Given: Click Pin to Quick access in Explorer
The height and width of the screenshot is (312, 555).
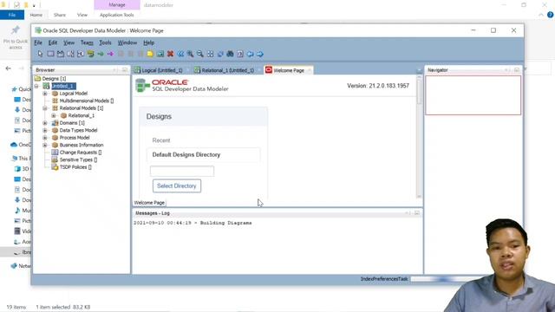Looking at the screenshot, I should 16,37.
